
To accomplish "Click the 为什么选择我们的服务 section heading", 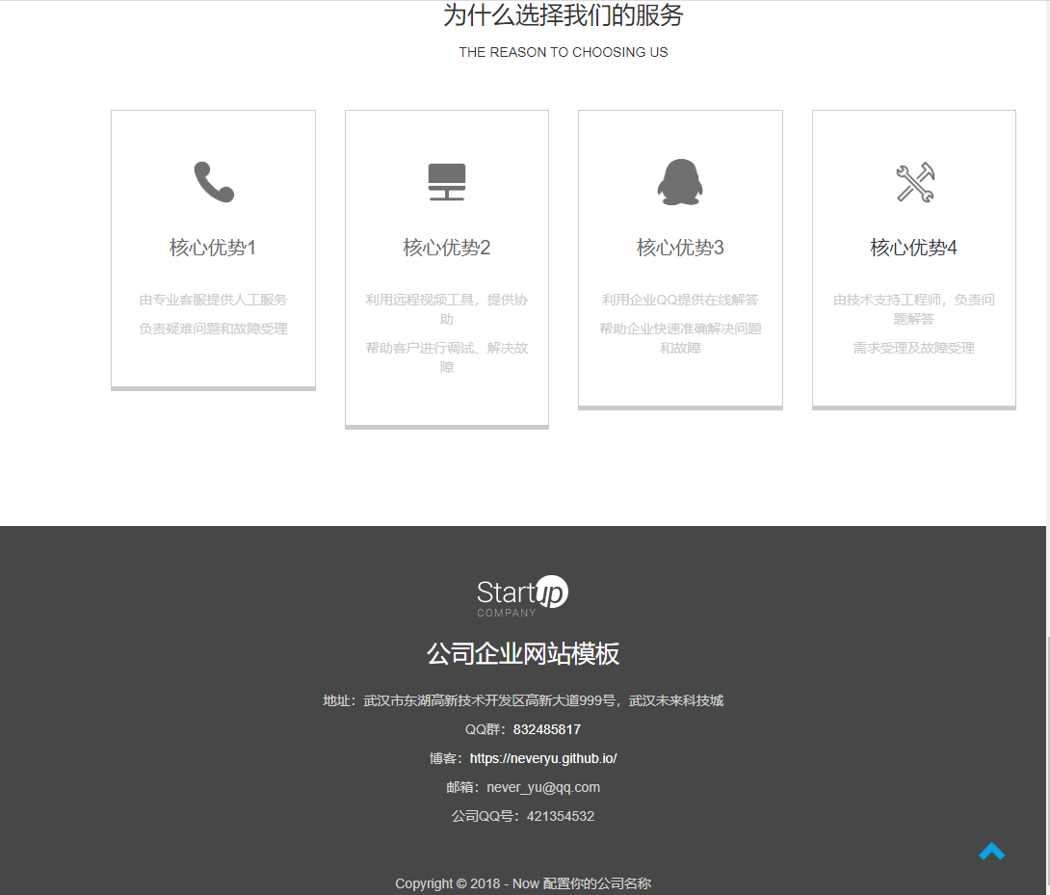I will click(563, 16).
